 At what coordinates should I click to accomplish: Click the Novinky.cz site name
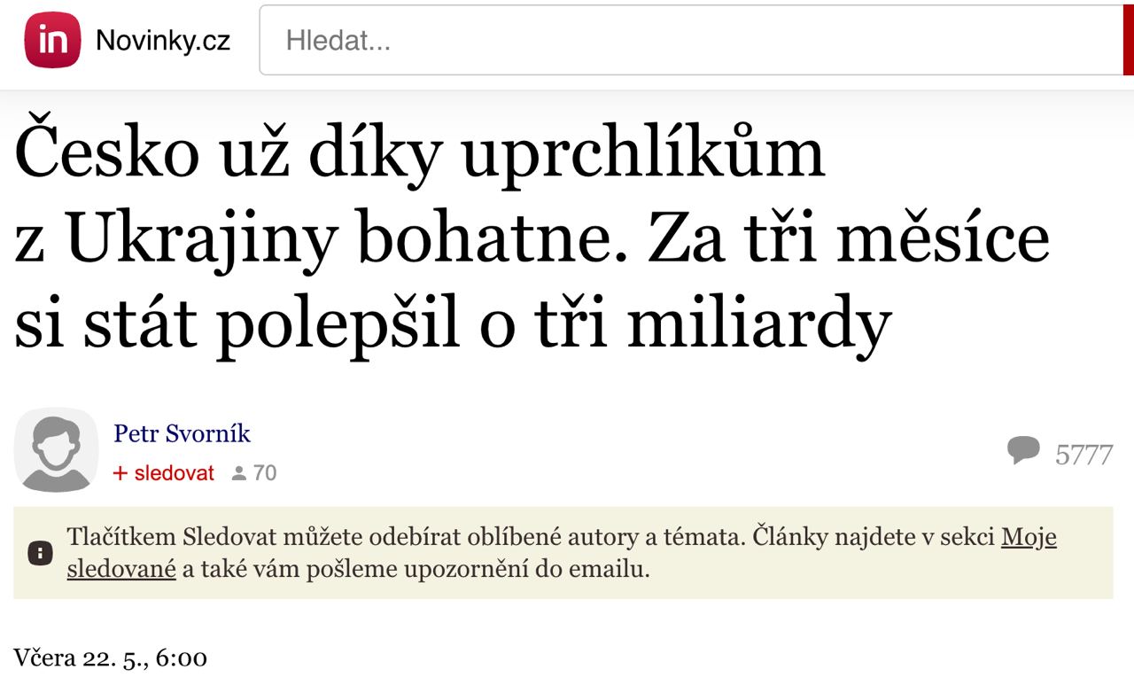tap(163, 41)
